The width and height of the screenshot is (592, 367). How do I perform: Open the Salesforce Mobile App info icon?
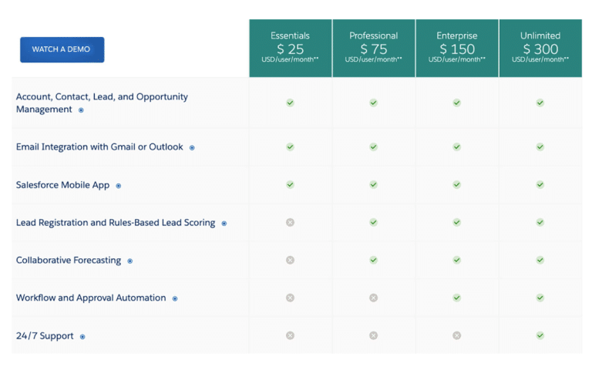(x=118, y=186)
